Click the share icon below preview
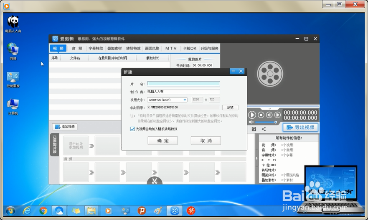The image size is (368, 220). [264, 129]
